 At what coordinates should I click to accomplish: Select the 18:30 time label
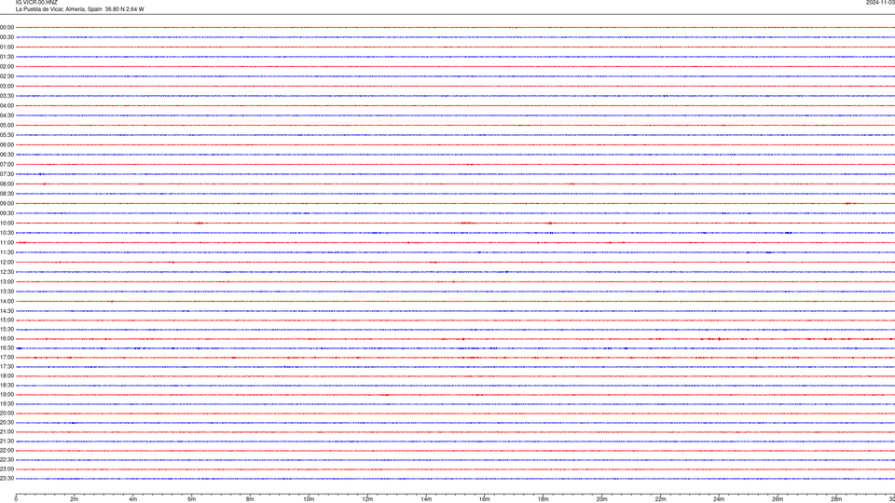[7, 386]
